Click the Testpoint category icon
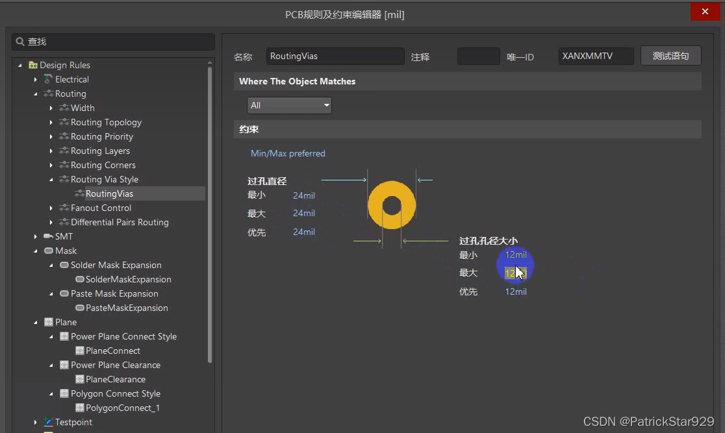The image size is (725, 433). tap(48, 422)
